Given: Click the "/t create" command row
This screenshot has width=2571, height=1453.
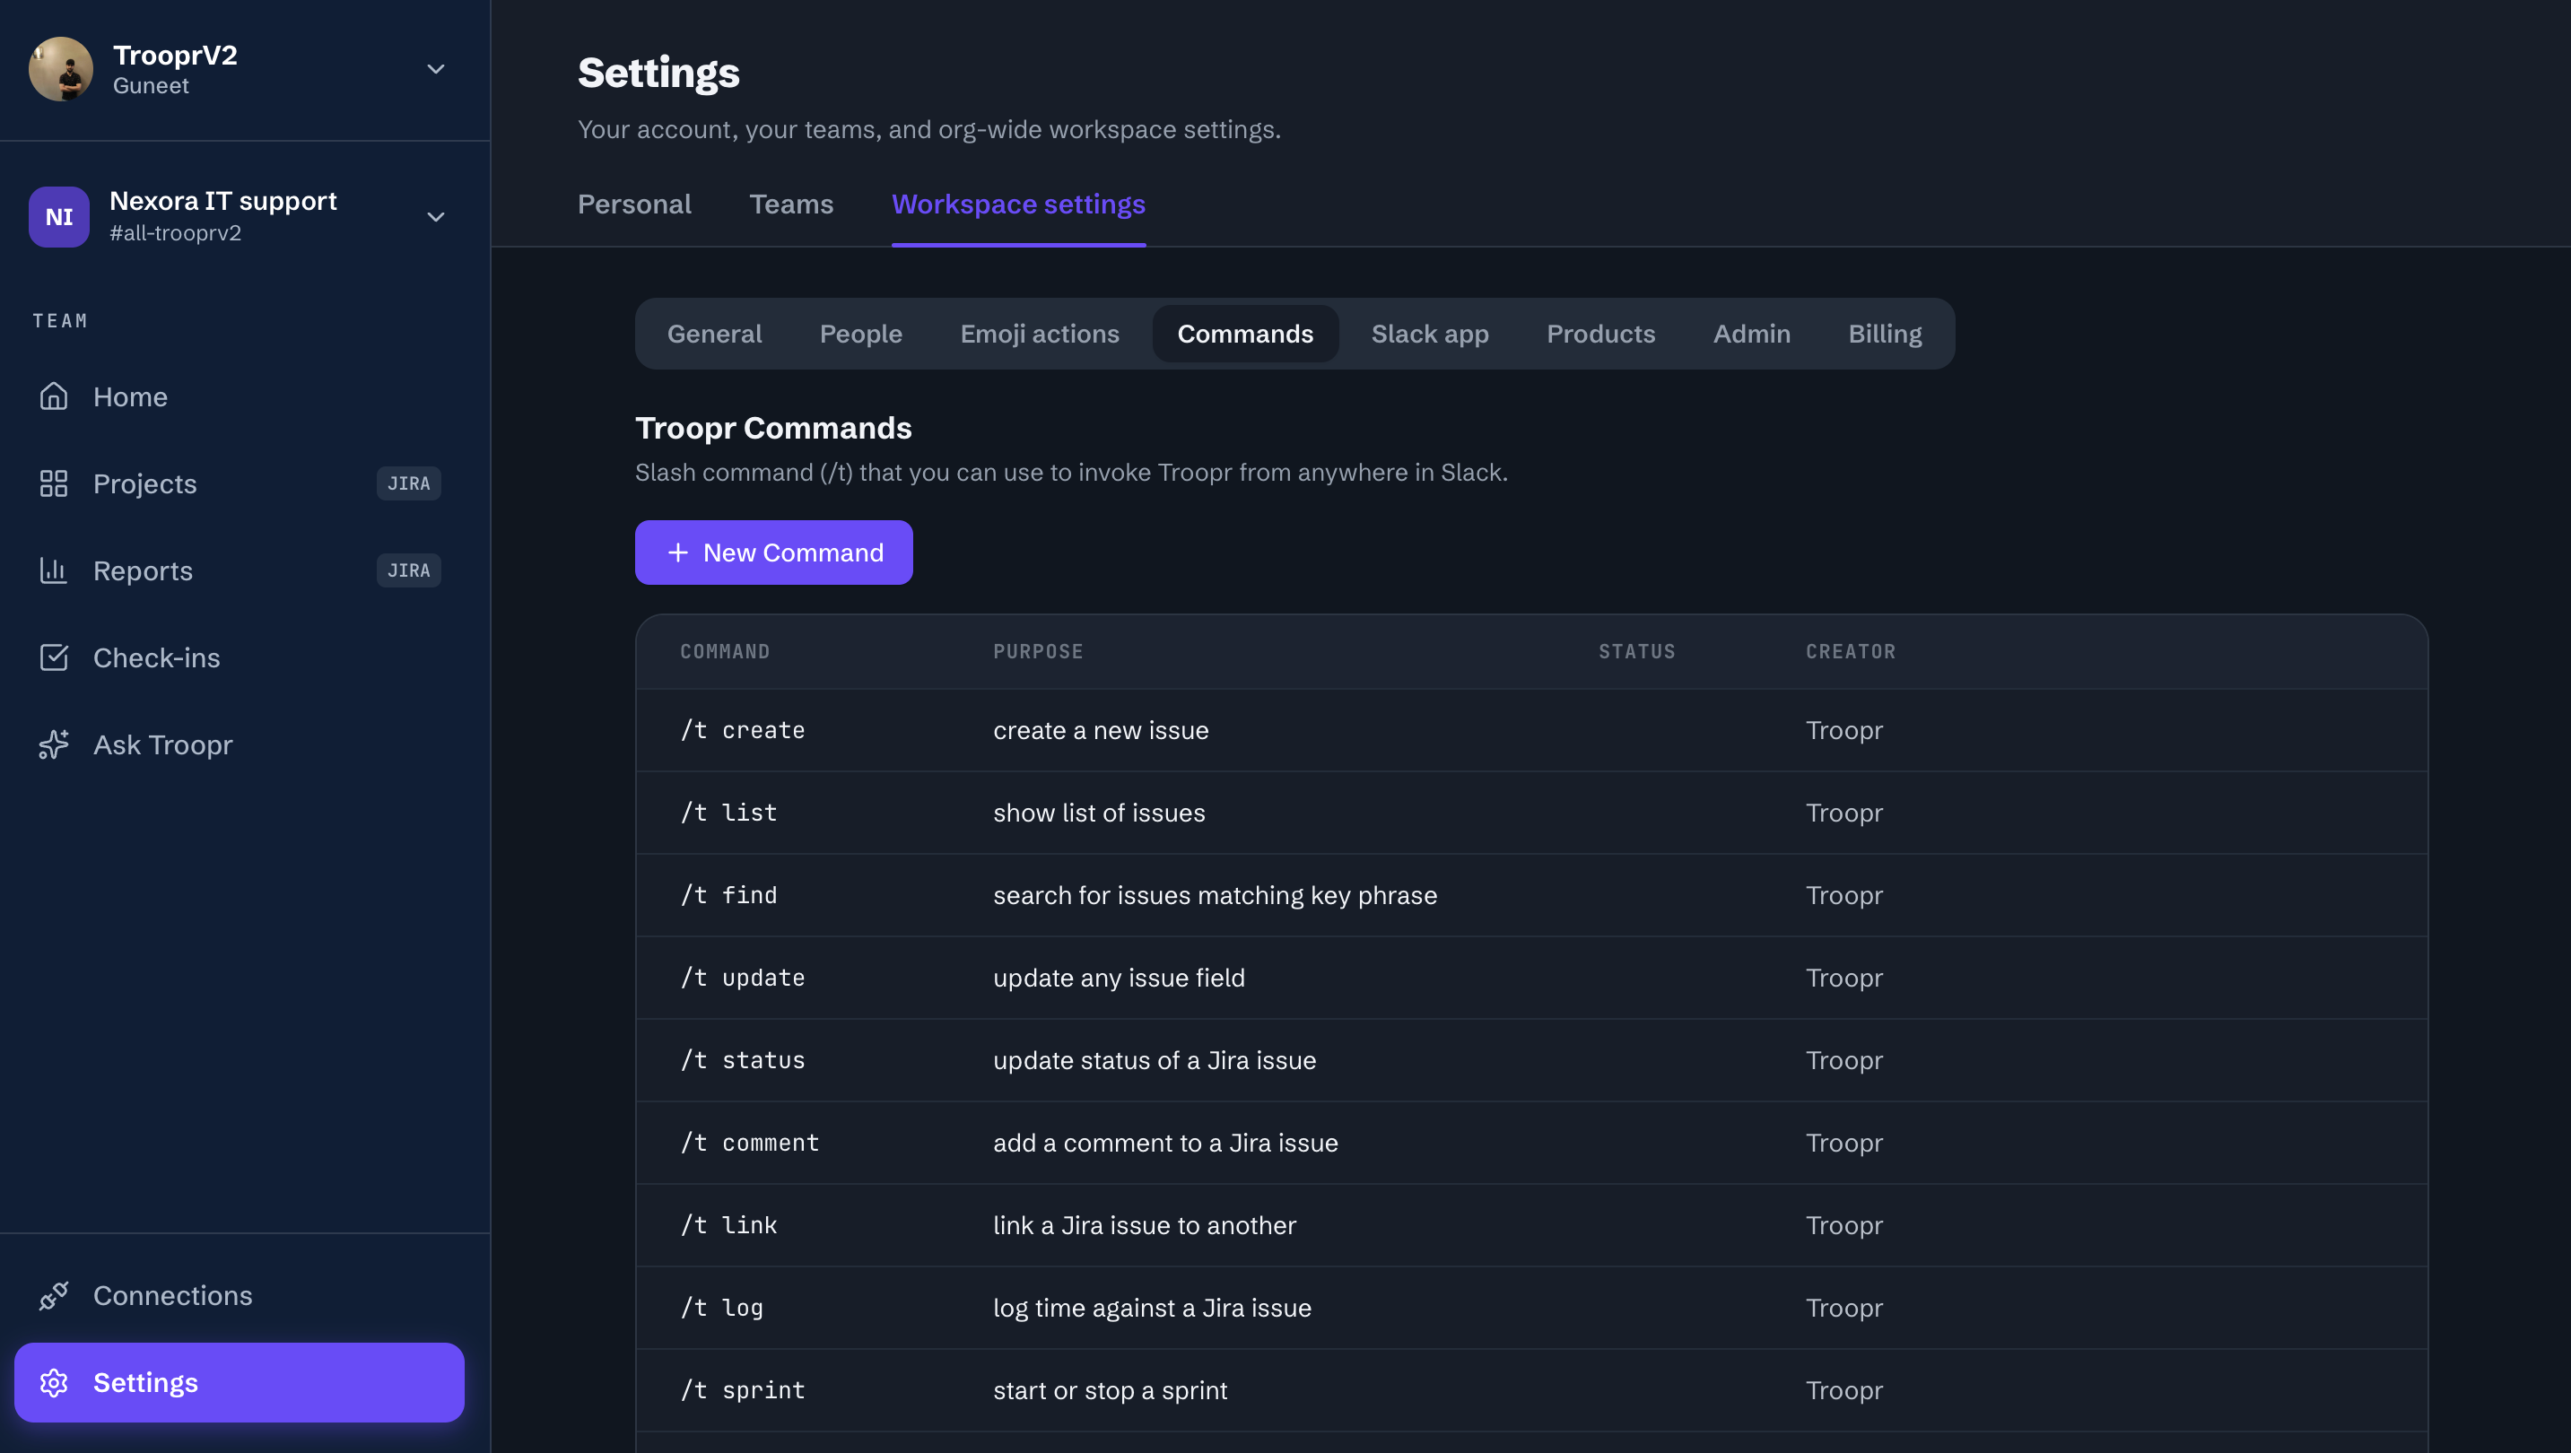Looking at the screenshot, I should coord(1531,729).
